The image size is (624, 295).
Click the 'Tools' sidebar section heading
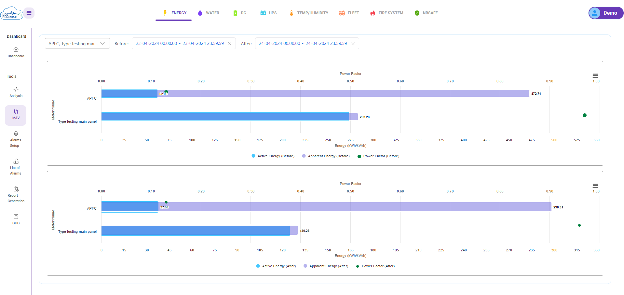[x=12, y=77]
